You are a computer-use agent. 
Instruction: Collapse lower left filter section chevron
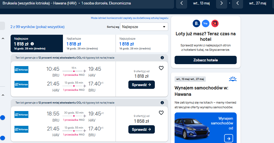[x=3, y=95]
